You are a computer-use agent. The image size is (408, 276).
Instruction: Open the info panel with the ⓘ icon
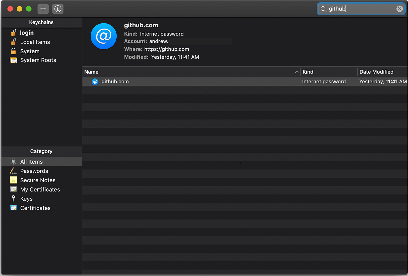pos(58,9)
